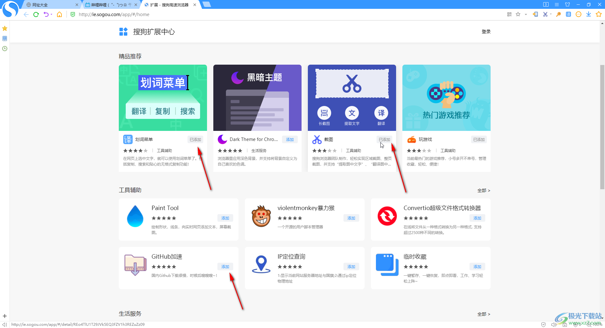Open the 划词菜单 banner thumbnail
The height and width of the screenshot is (328, 605).
(x=163, y=98)
